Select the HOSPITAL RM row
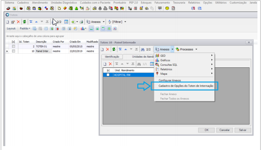This screenshot has height=150, width=261. click(x=129, y=75)
